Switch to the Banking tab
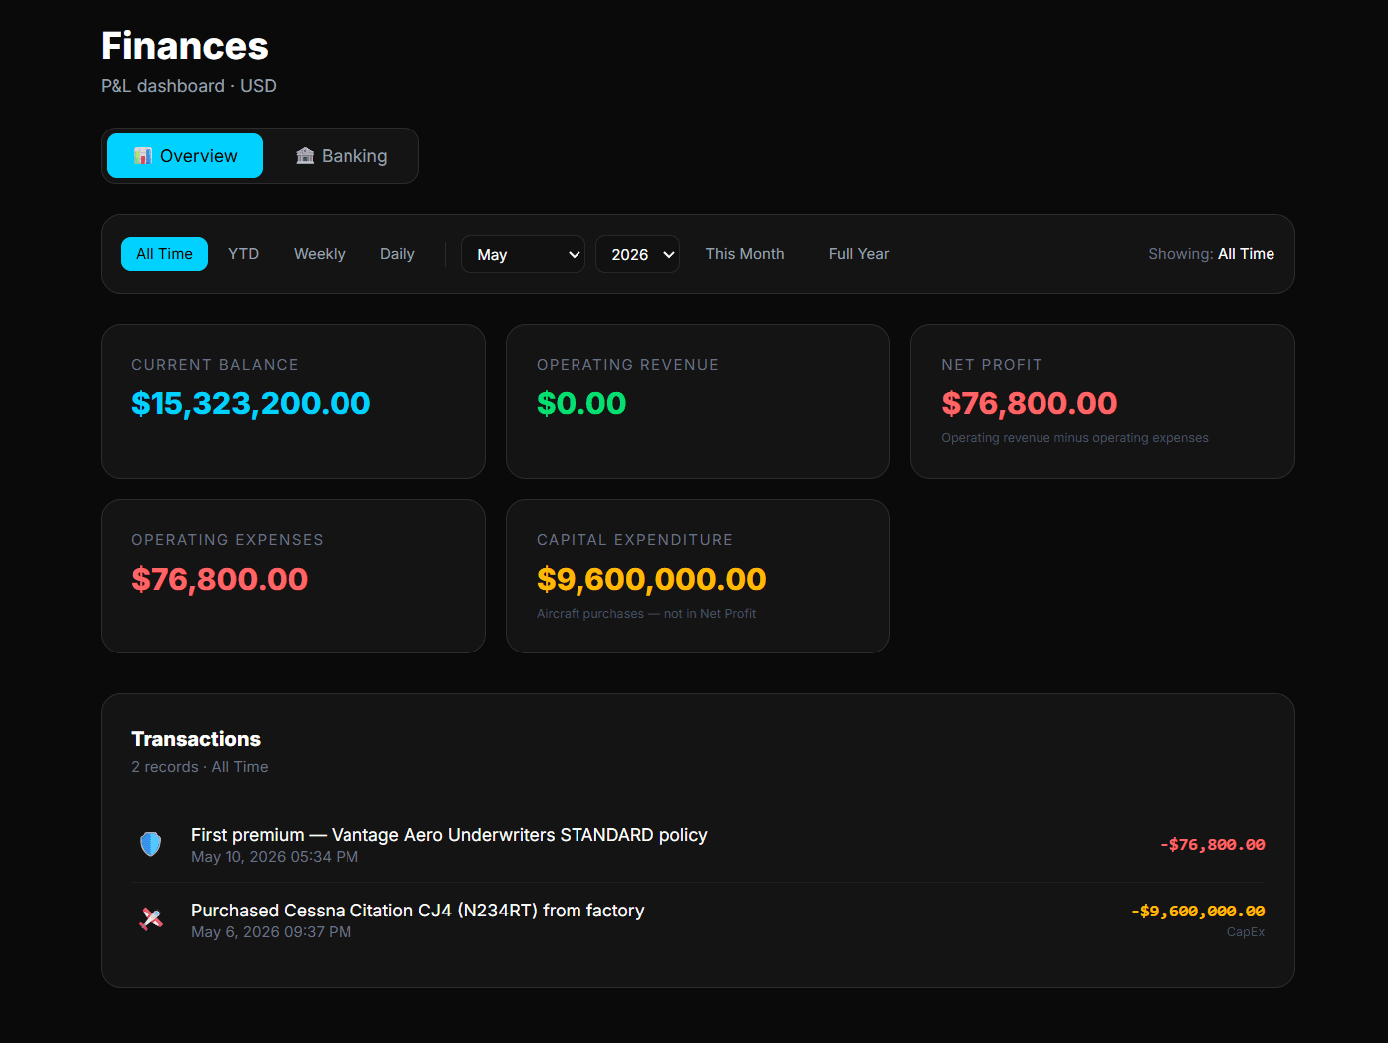 click(x=341, y=156)
